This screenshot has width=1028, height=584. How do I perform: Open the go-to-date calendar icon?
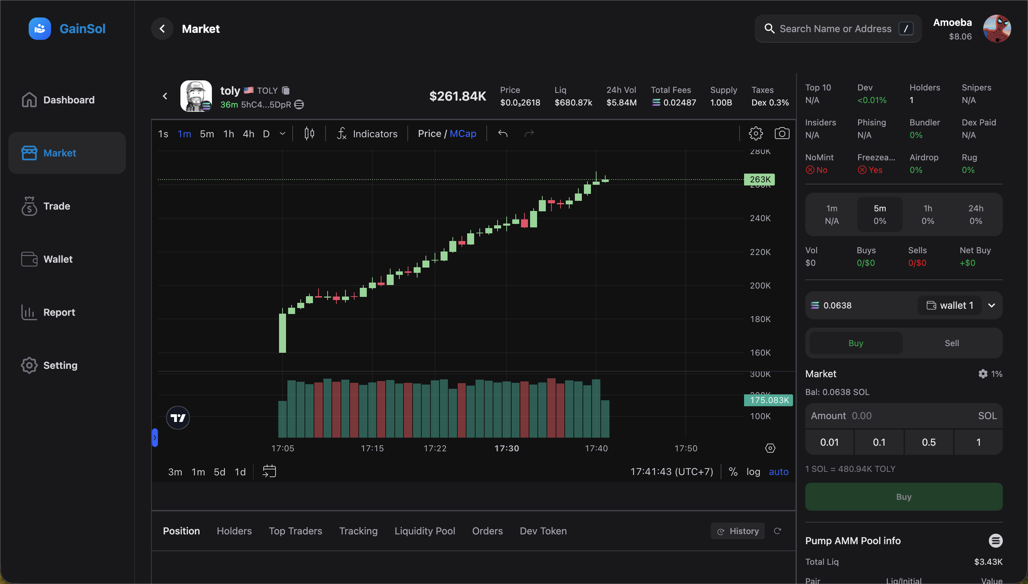269,471
